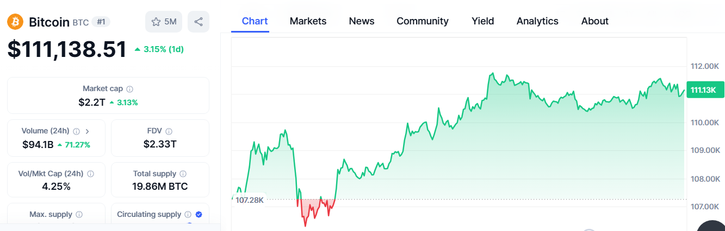
Task: Open the About tab
Action: click(595, 21)
